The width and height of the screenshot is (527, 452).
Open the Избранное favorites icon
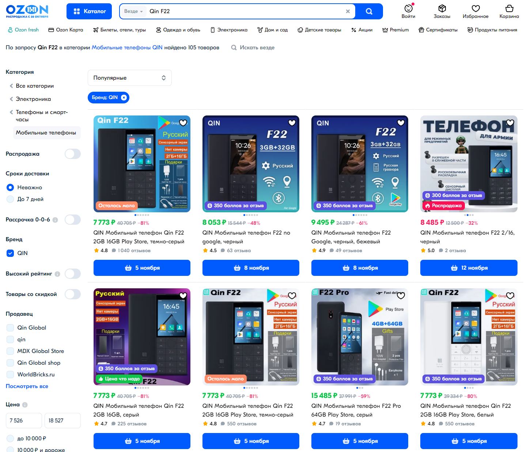tap(475, 11)
